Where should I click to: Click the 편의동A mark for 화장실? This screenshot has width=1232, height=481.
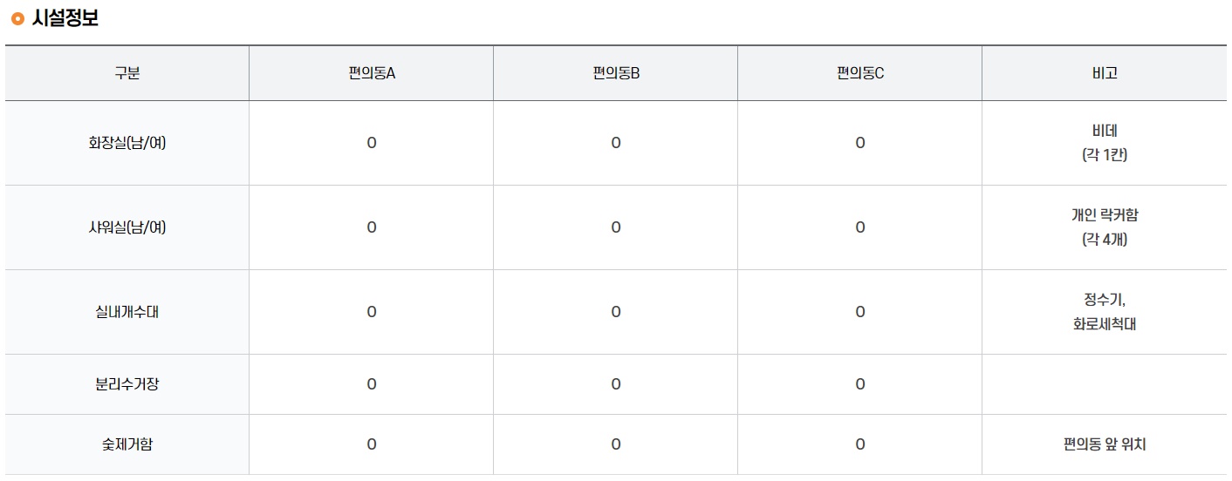click(x=372, y=143)
